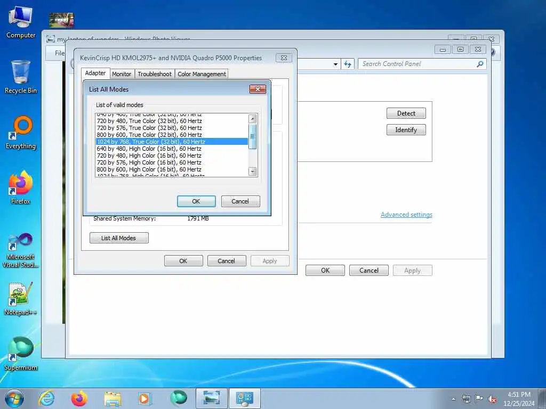Select 1024 by 768, True Color (32 bit) mode
The height and width of the screenshot is (409, 546).
[172, 142]
